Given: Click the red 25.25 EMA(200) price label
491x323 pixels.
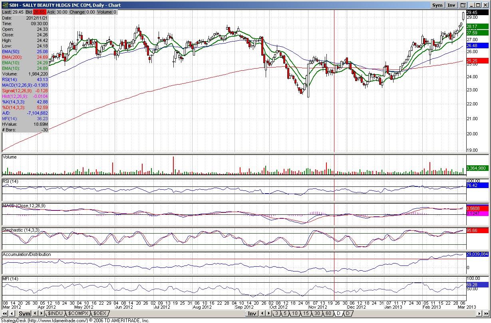Looking at the screenshot, I should (x=477, y=61).
